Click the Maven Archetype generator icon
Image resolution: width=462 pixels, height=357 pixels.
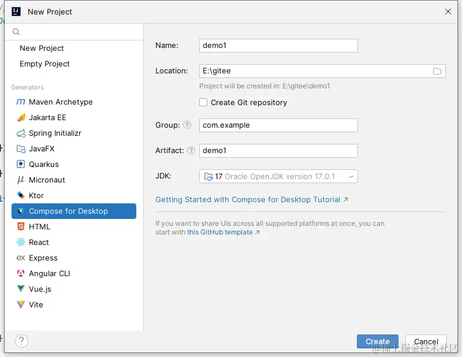click(21, 102)
